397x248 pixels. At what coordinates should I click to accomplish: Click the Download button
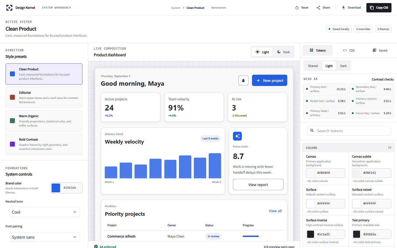coord(351,8)
